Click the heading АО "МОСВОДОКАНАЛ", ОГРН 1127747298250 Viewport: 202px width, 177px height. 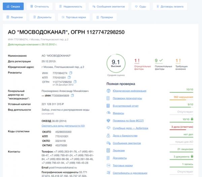[66, 32]
